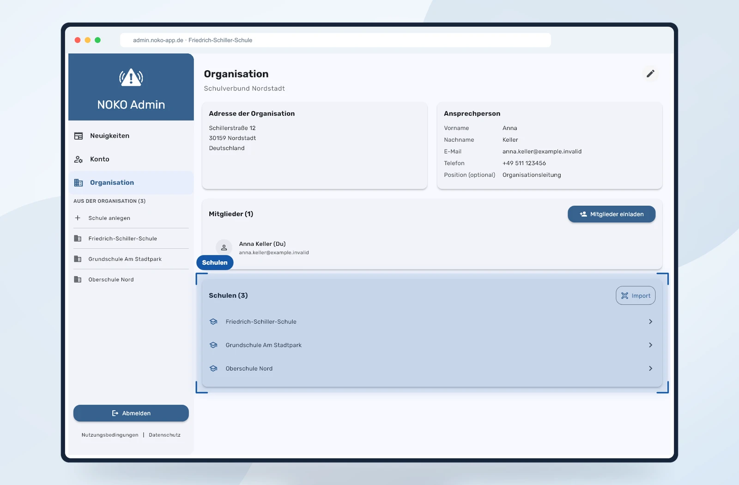The height and width of the screenshot is (485, 739).
Task: Click the Organisationsleitung position value
Action: (532, 175)
